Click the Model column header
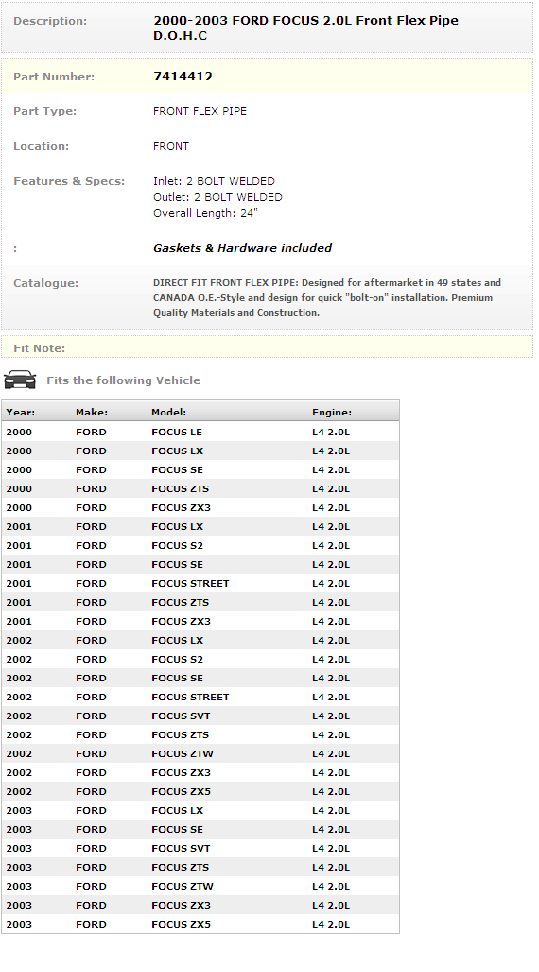This screenshot has width=539, height=972. click(x=168, y=413)
